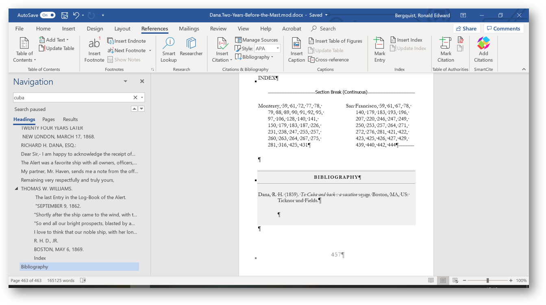
Task: Open the Next Footnote dropdown arrow
Action: (150, 51)
